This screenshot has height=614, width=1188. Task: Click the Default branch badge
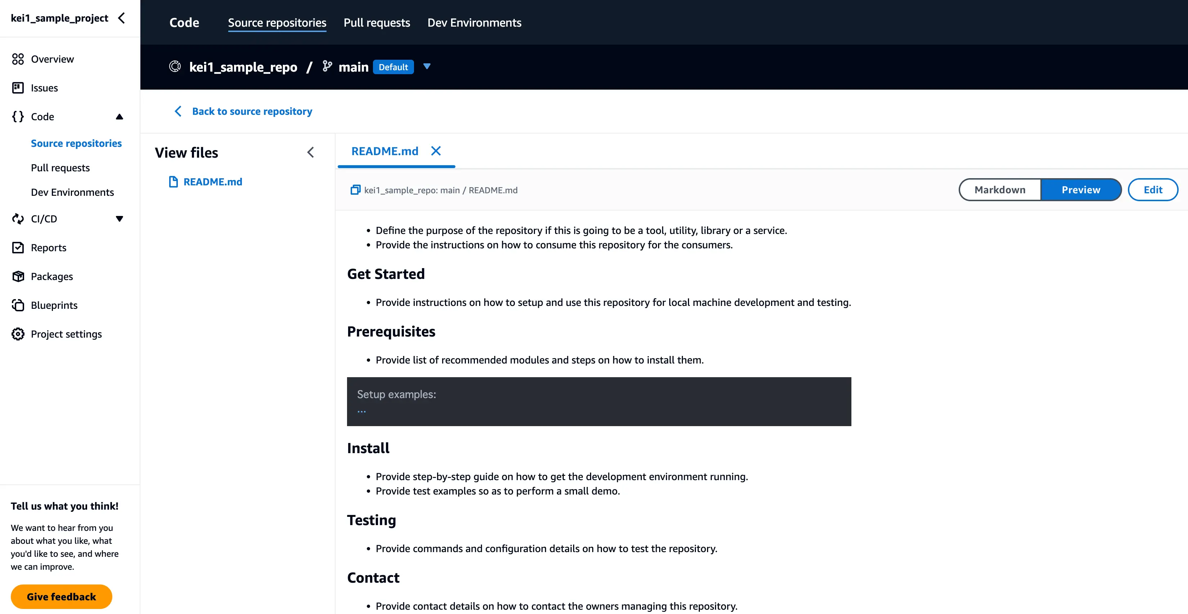[393, 67]
